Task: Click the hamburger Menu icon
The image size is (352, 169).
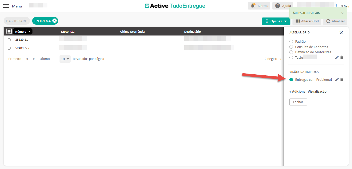Action: (6, 6)
